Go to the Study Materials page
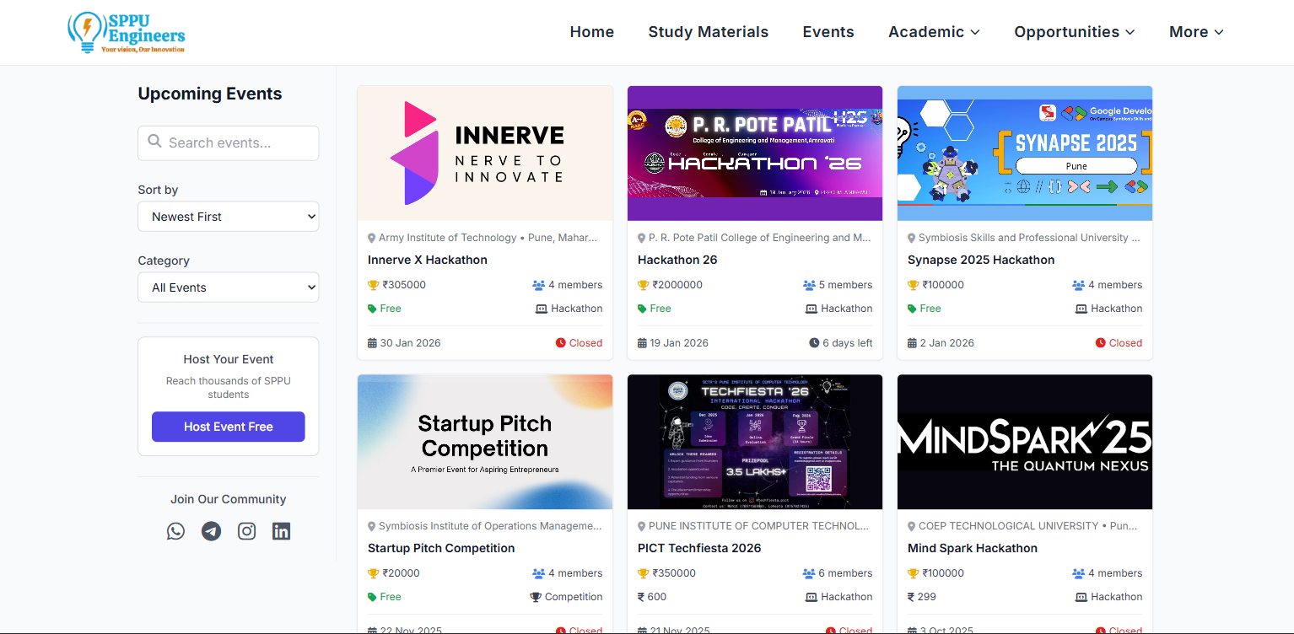 click(x=708, y=32)
